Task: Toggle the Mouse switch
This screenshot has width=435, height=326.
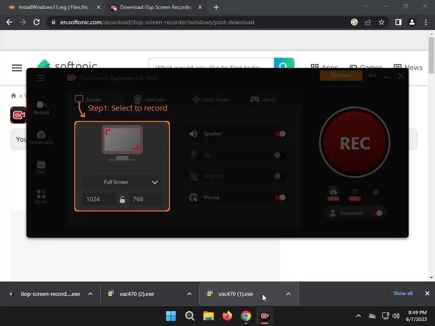Action: tap(280, 197)
